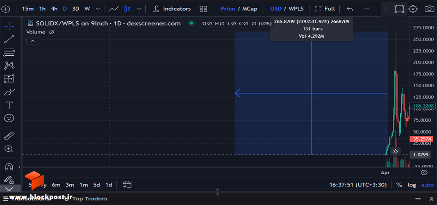Select the D daily timeframe
The height and width of the screenshot is (205, 437).
[65, 9]
